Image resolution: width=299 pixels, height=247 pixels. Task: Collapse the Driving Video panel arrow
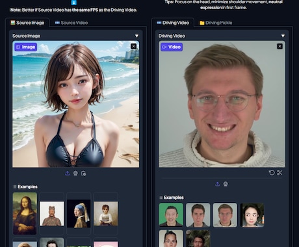coord(283,36)
